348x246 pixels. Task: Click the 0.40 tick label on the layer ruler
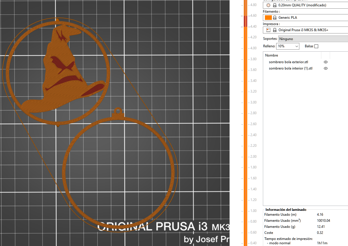(254, 243)
